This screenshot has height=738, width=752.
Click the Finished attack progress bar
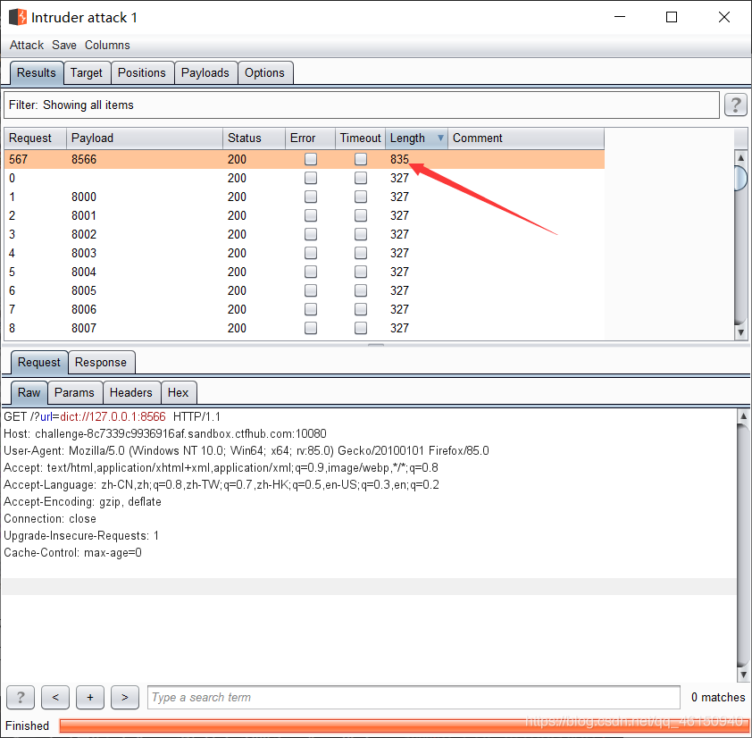click(x=404, y=725)
